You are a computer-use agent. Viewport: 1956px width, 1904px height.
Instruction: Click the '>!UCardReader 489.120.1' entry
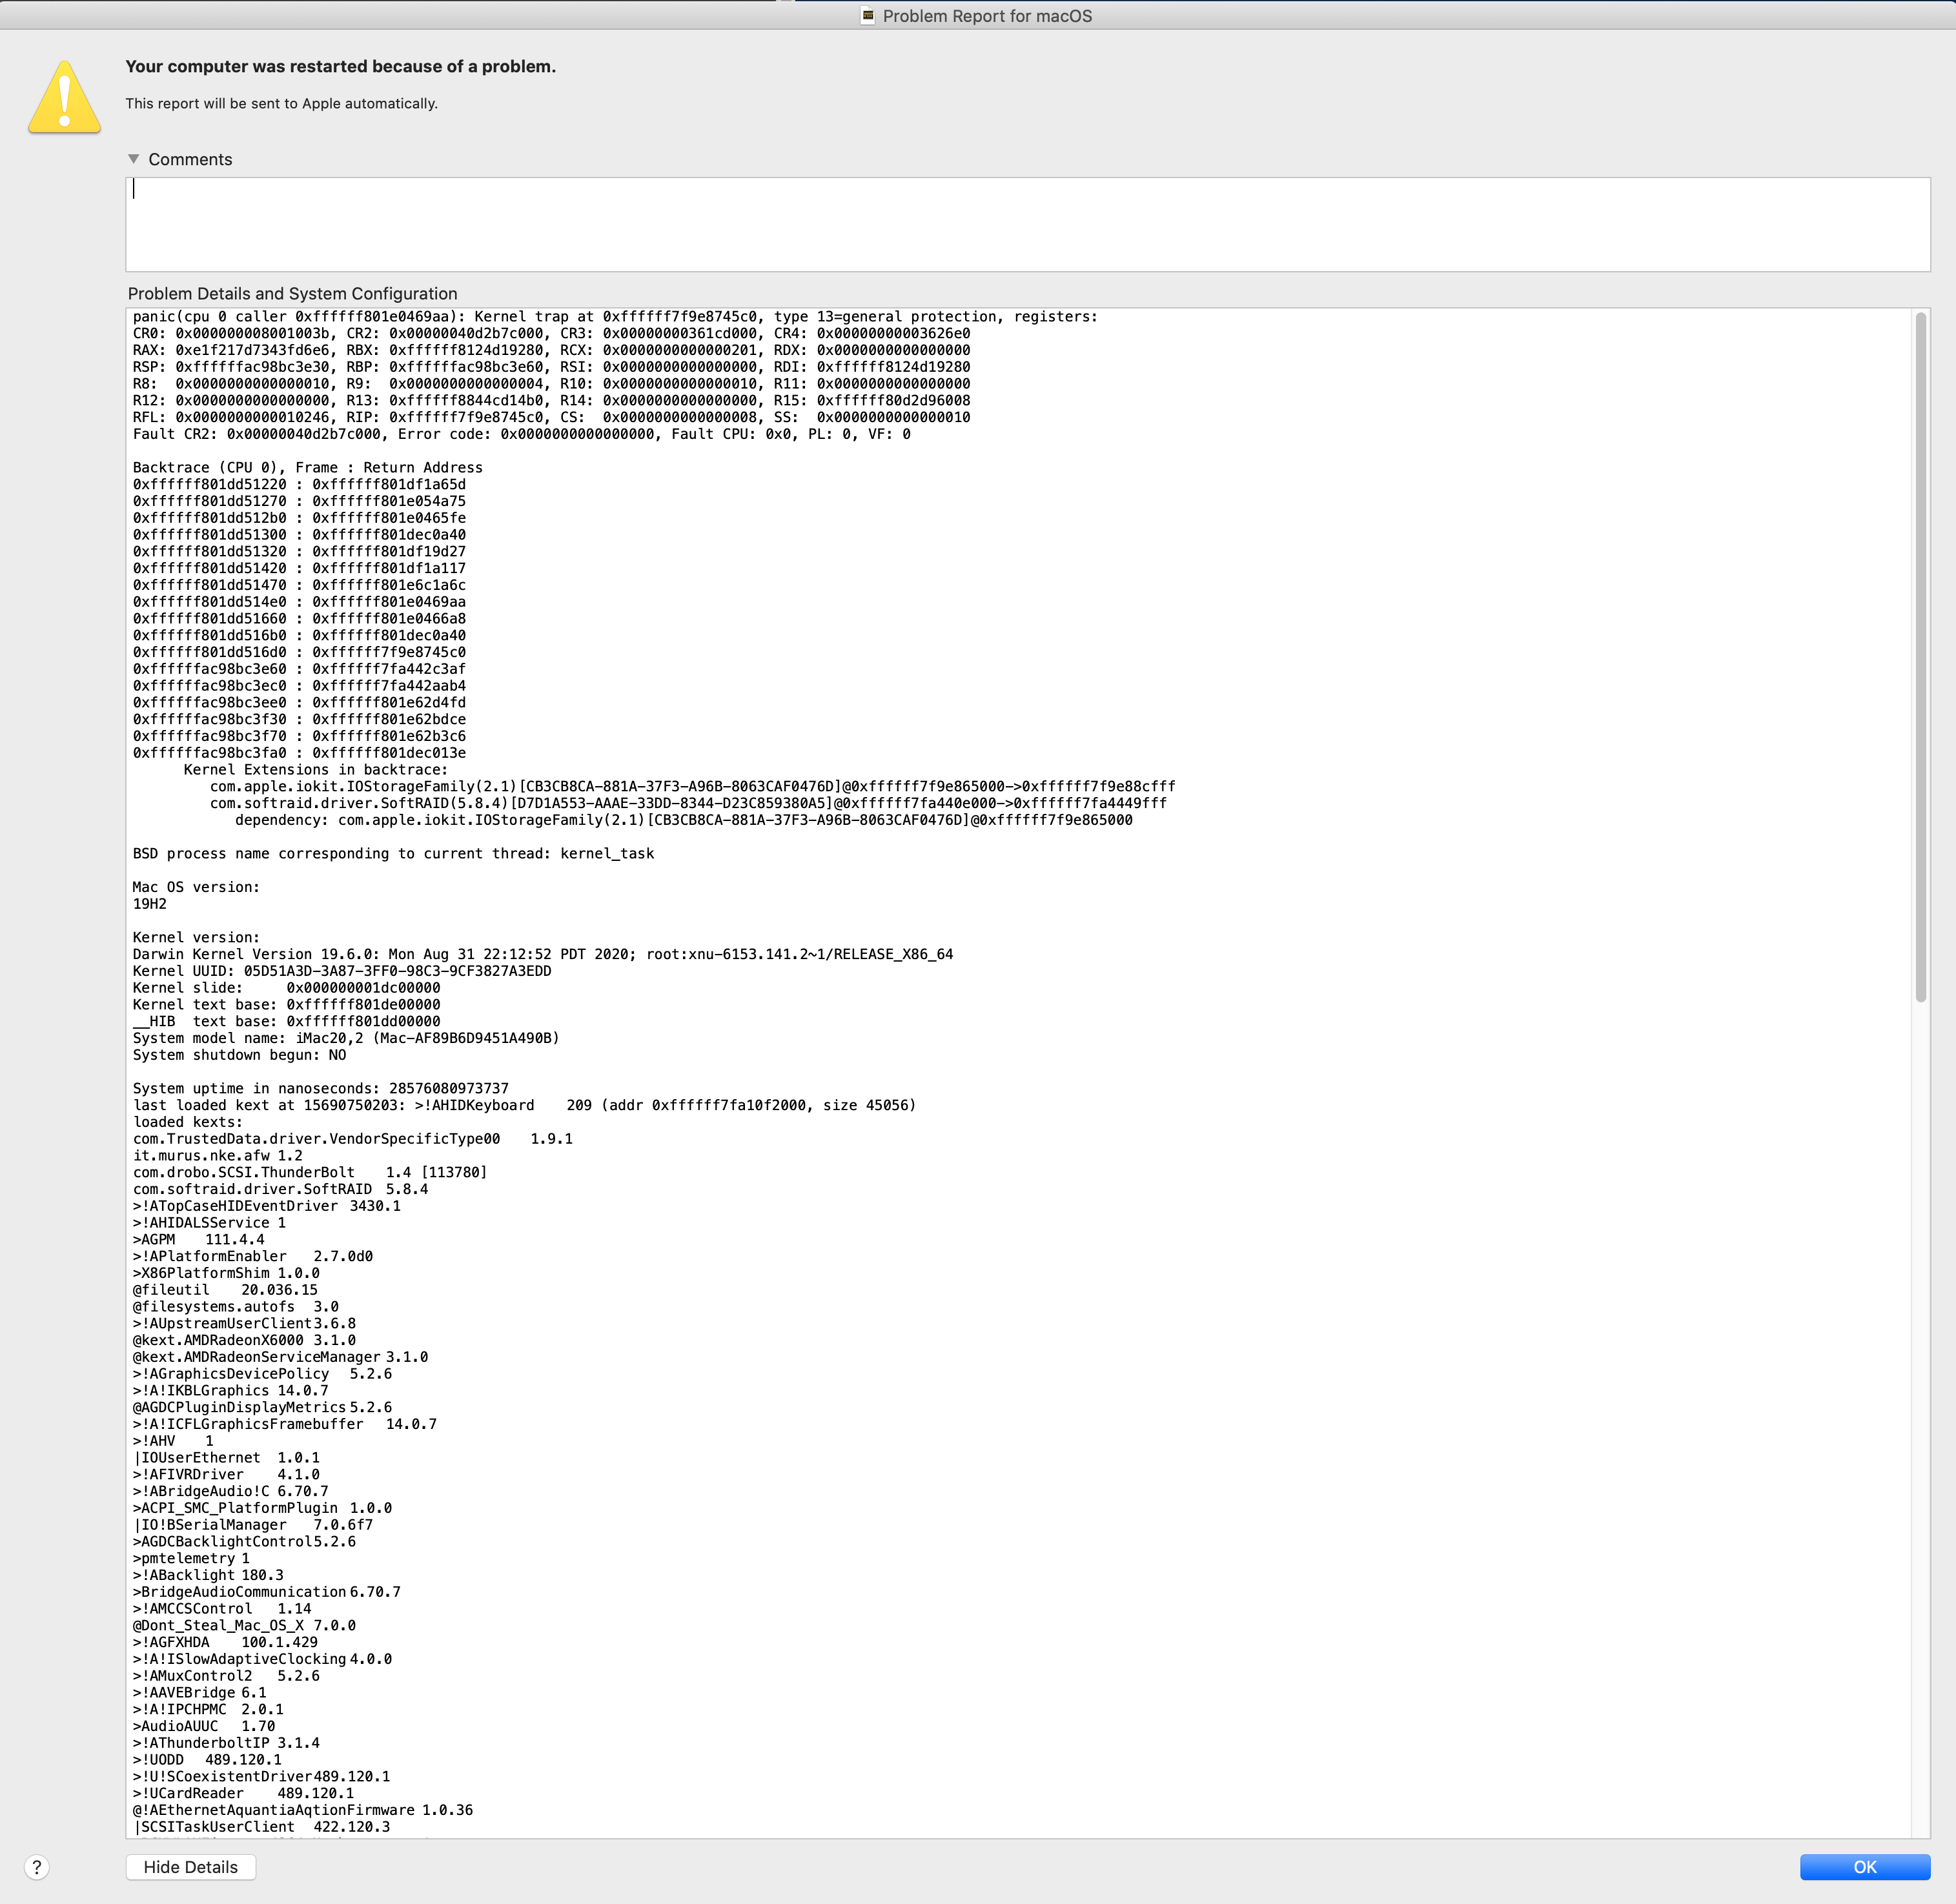pos(243,1794)
